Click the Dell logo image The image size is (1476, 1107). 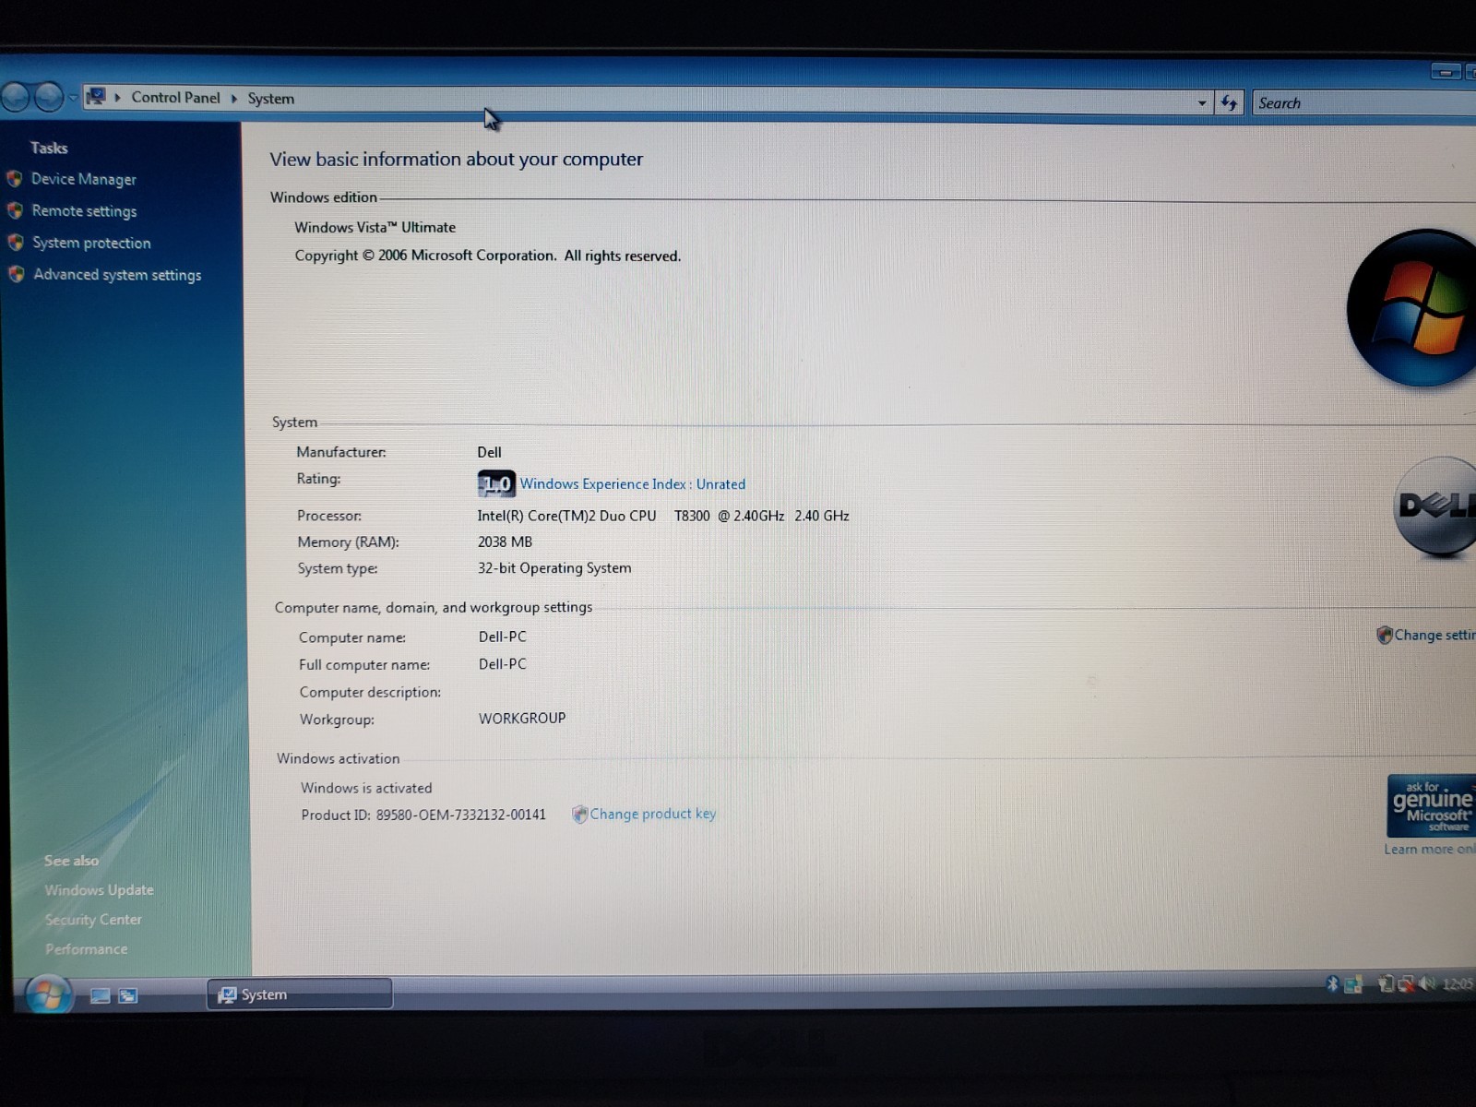click(x=1434, y=507)
